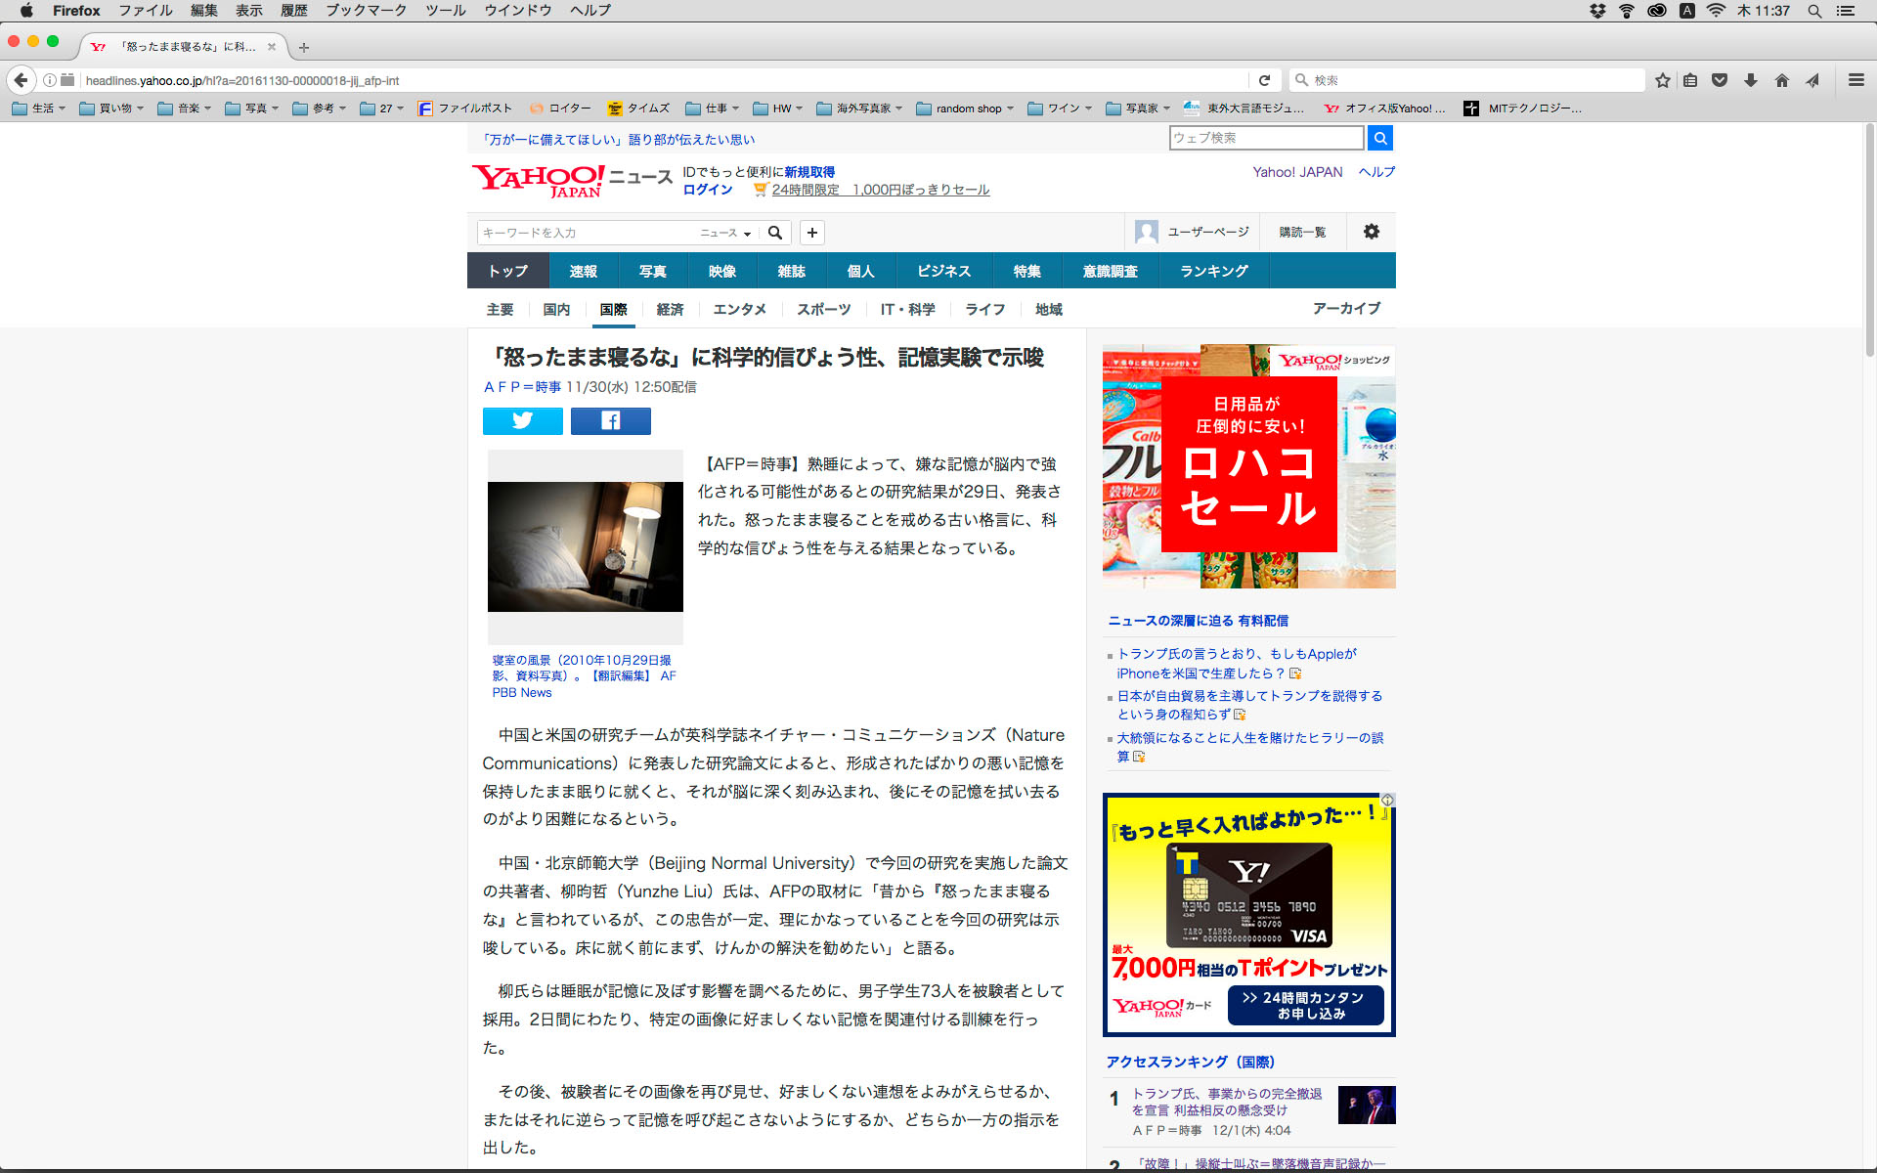This screenshot has width=1877, height=1173.
Task: Reload the page with the refresh icon
Action: point(1264,80)
